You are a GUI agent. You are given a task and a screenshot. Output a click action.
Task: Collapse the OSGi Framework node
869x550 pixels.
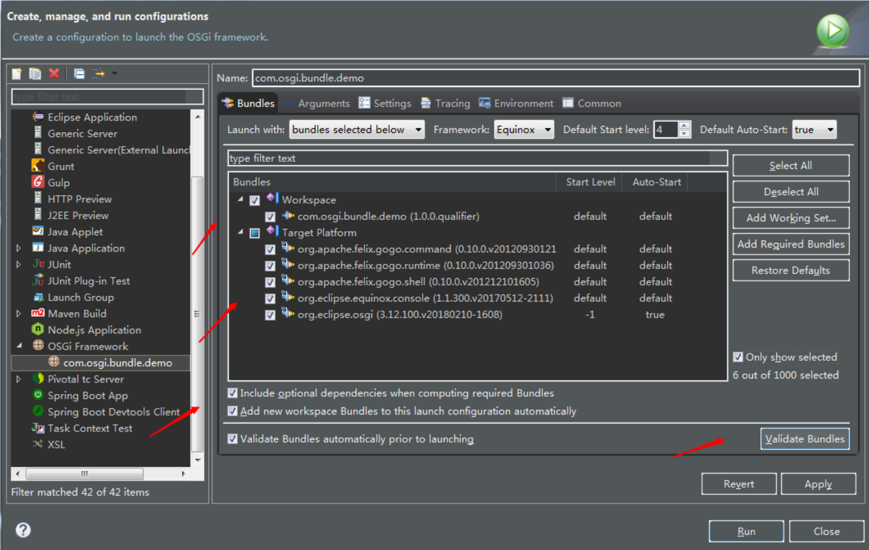[19, 346]
